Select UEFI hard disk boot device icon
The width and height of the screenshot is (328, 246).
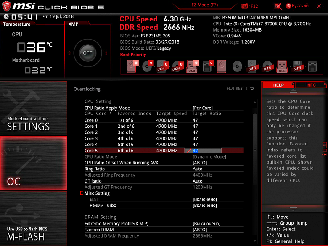pos(132,66)
